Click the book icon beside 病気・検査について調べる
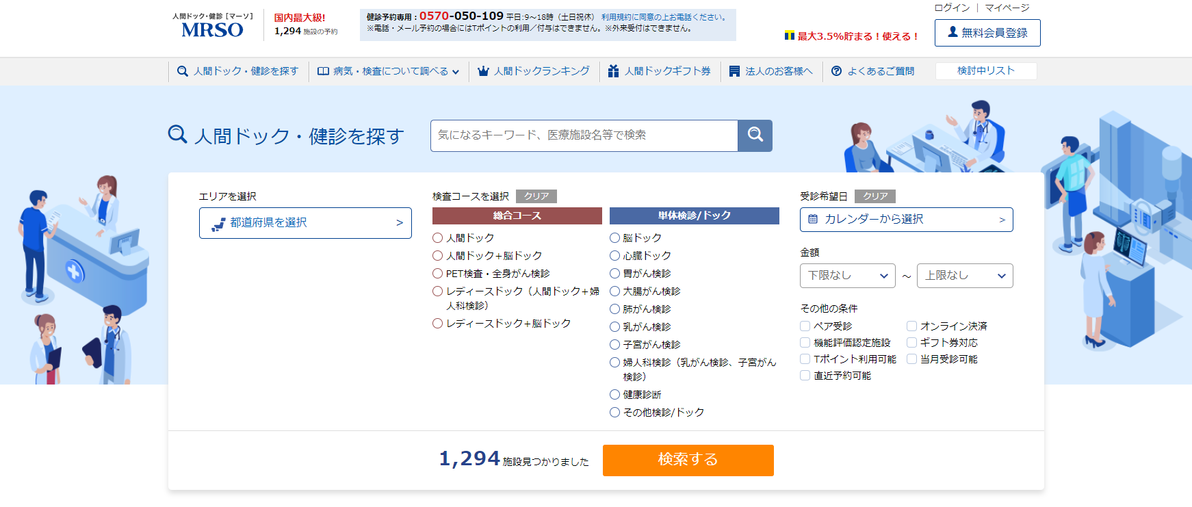This screenshot has height=507, width=1192. tap(323, 71)
